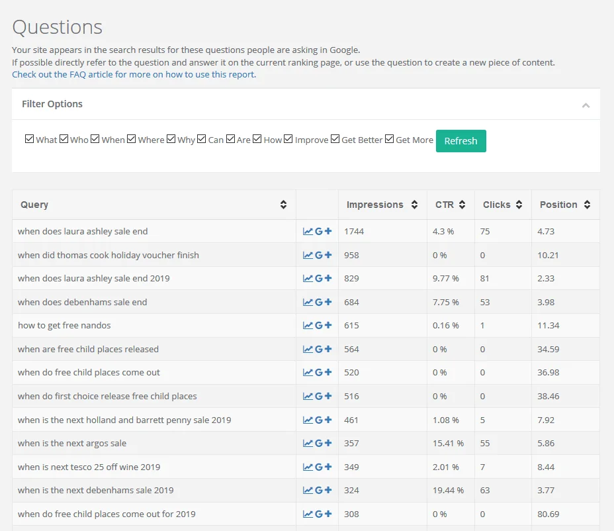Open Google search for "when did thomas cook holiday voucher finish"
This screenshot has height=531, width=614.
pos(319,255)
